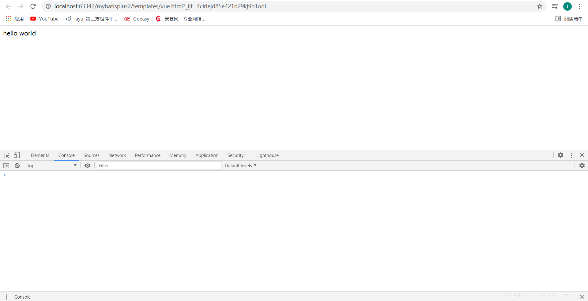
Task: Open DevTools settings gear
Action: coord(560,155)
